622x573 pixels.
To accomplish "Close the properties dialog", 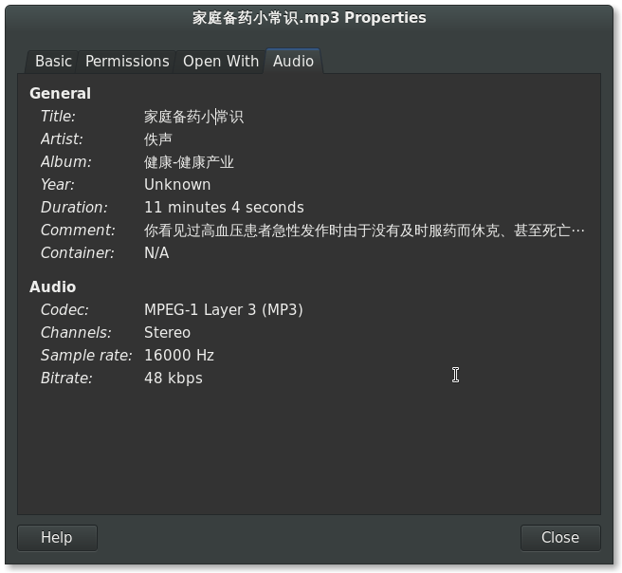I will point(560,538).
